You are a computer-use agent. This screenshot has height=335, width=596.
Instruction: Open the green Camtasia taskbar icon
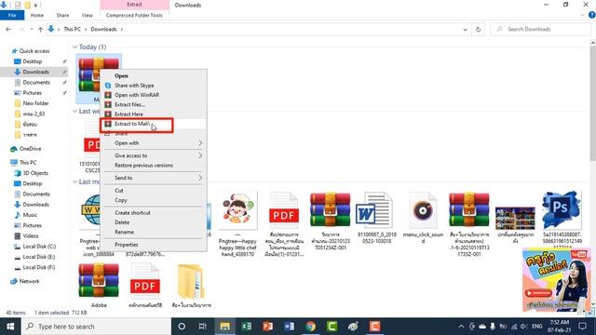pos(332,327)
